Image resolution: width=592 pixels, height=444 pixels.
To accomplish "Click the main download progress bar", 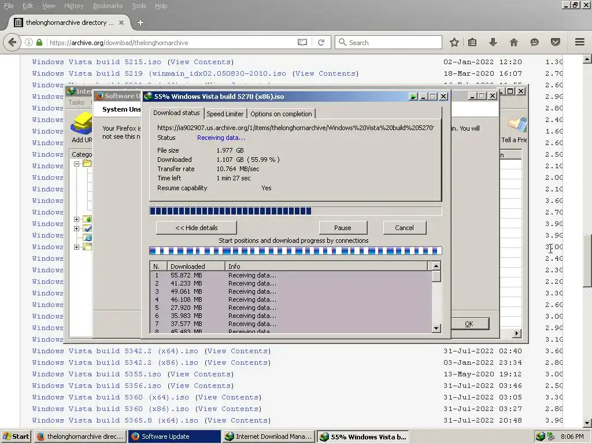I will point(295,211).
